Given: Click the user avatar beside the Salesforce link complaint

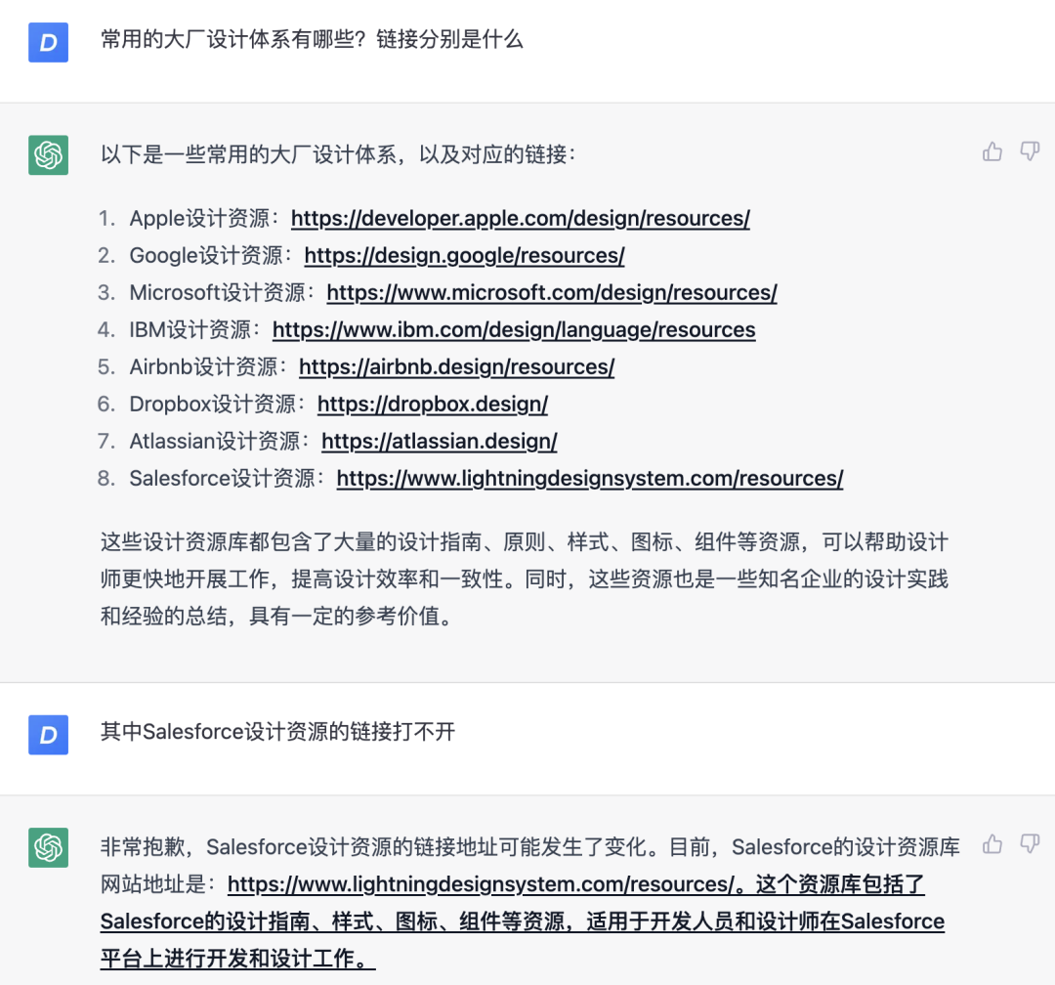Looking at the screenshot, I should pyautogui.click(x=49, y=735).
